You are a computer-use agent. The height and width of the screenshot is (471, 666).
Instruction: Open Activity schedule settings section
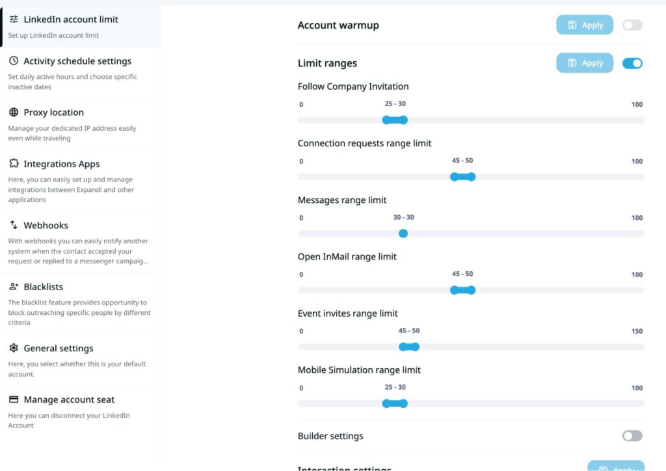pos(77,61)
